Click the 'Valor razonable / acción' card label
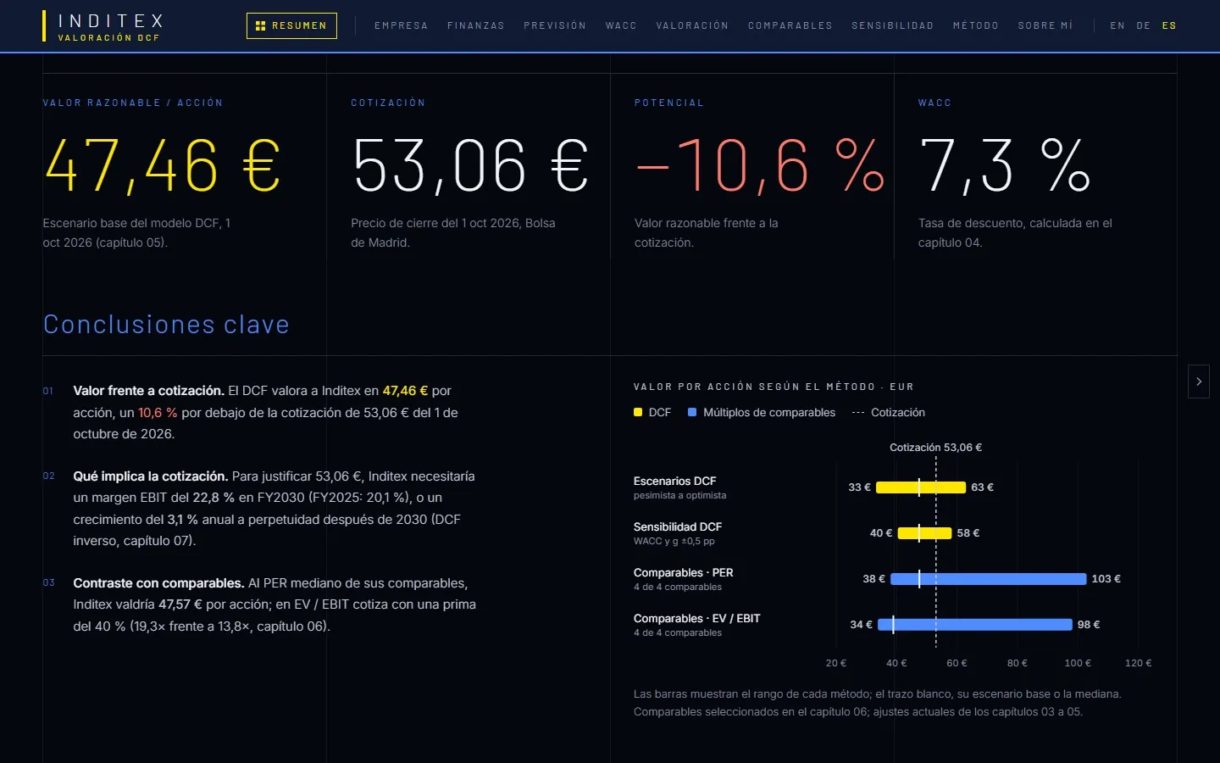The height and width of the screenshot is (763, 1220). pos(133,103)
